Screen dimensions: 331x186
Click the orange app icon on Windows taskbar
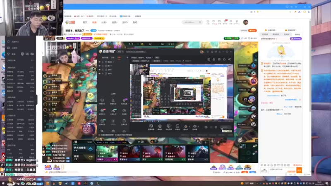coord(48,183)
